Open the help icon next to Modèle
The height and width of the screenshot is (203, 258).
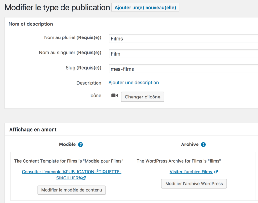(x=81, y=145)
